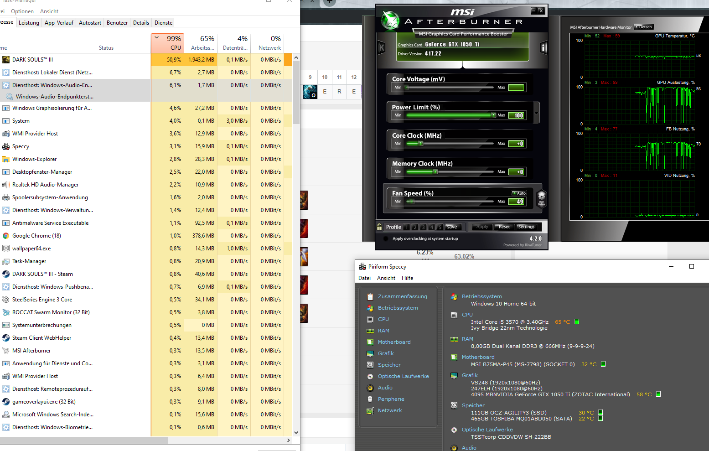Select Afterburner profile slot 4
This screenshot has height=451, width=709.
click(431, 227)
